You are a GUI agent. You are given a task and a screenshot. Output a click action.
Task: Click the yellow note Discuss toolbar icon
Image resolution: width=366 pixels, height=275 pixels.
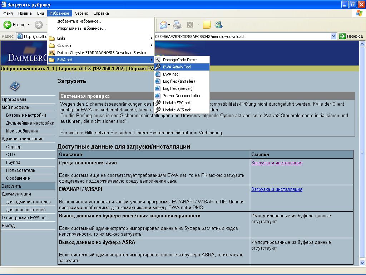(x=207, y=25)
